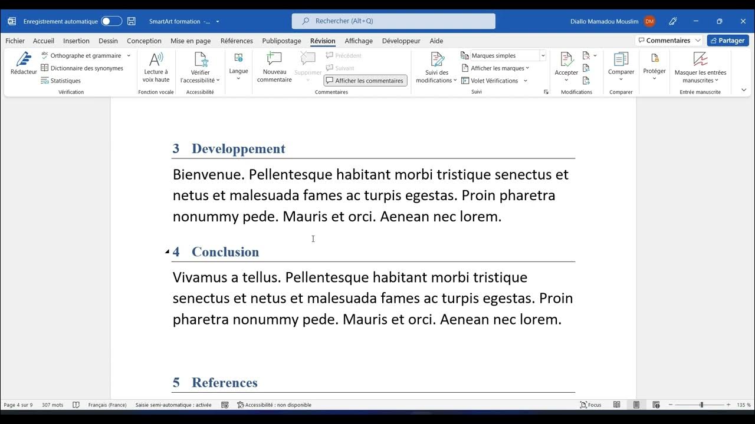Go to next change icon in Modifications
755x424 pixels.
coord(586,81)
